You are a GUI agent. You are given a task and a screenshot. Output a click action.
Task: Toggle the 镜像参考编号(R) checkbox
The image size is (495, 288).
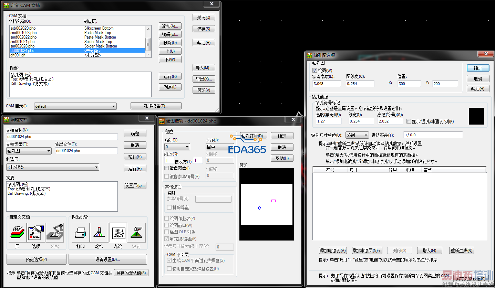167,177
